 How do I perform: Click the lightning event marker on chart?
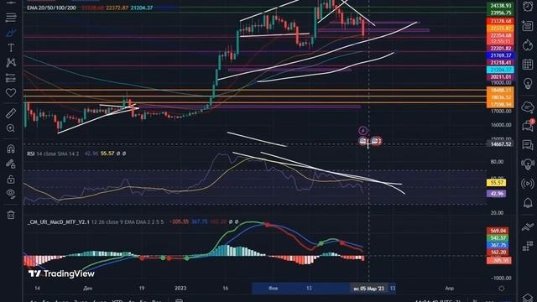[362, 131]
